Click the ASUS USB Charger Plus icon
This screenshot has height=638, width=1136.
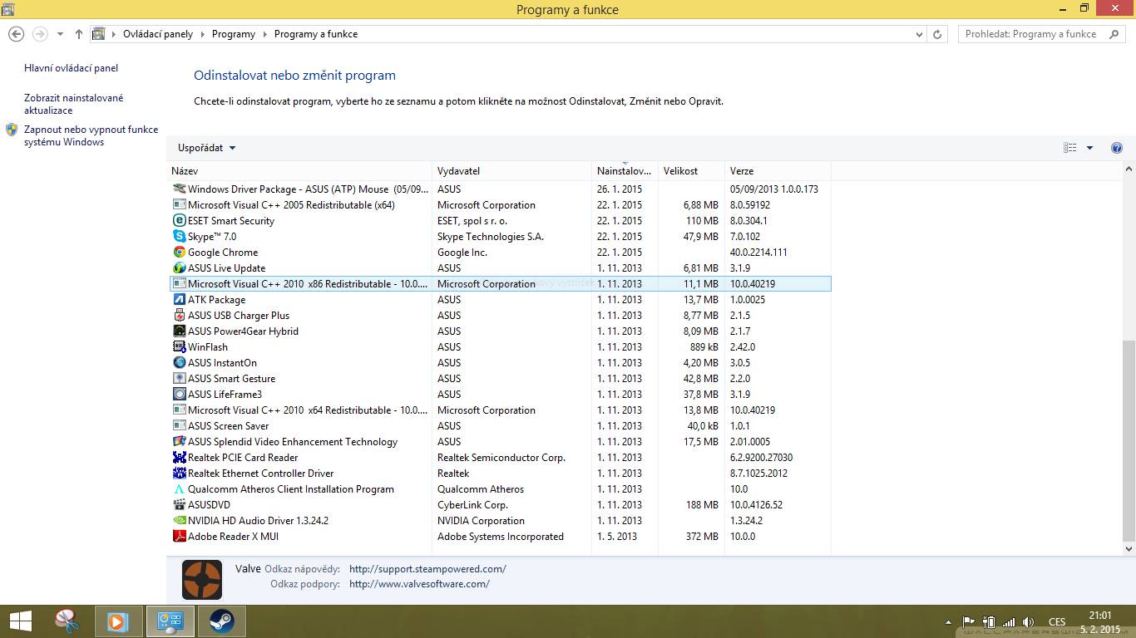tap(179, 316)
